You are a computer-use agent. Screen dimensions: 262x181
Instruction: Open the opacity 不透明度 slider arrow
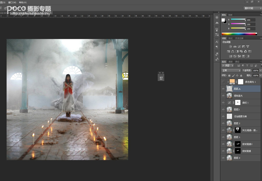pyautogui.click(x=260, y=71)
